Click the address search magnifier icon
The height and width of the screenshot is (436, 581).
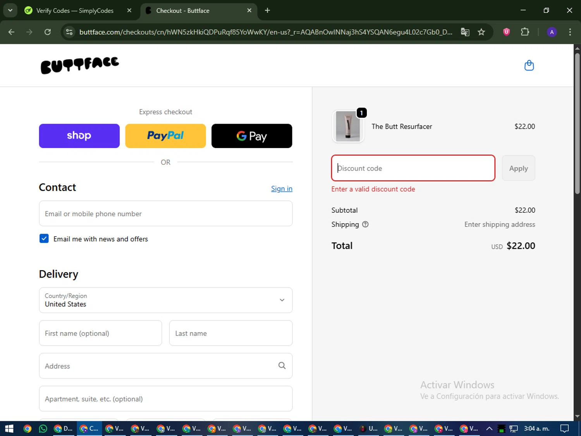(282, 365)
